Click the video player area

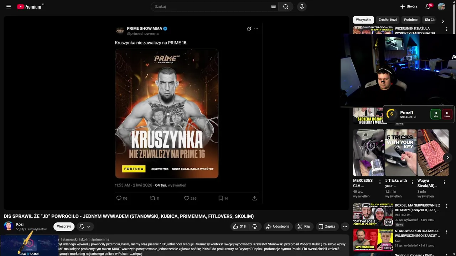(176, 113)
